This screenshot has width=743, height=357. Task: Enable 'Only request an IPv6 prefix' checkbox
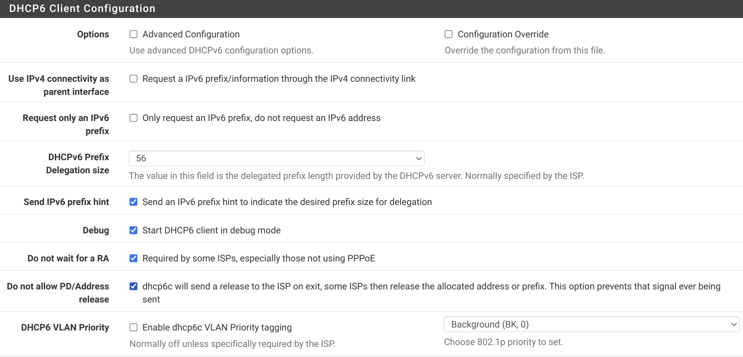point(133,118)
